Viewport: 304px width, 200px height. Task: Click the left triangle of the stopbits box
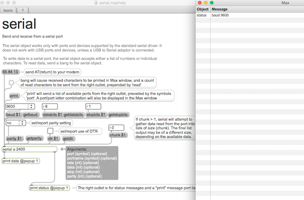(87, 106)
